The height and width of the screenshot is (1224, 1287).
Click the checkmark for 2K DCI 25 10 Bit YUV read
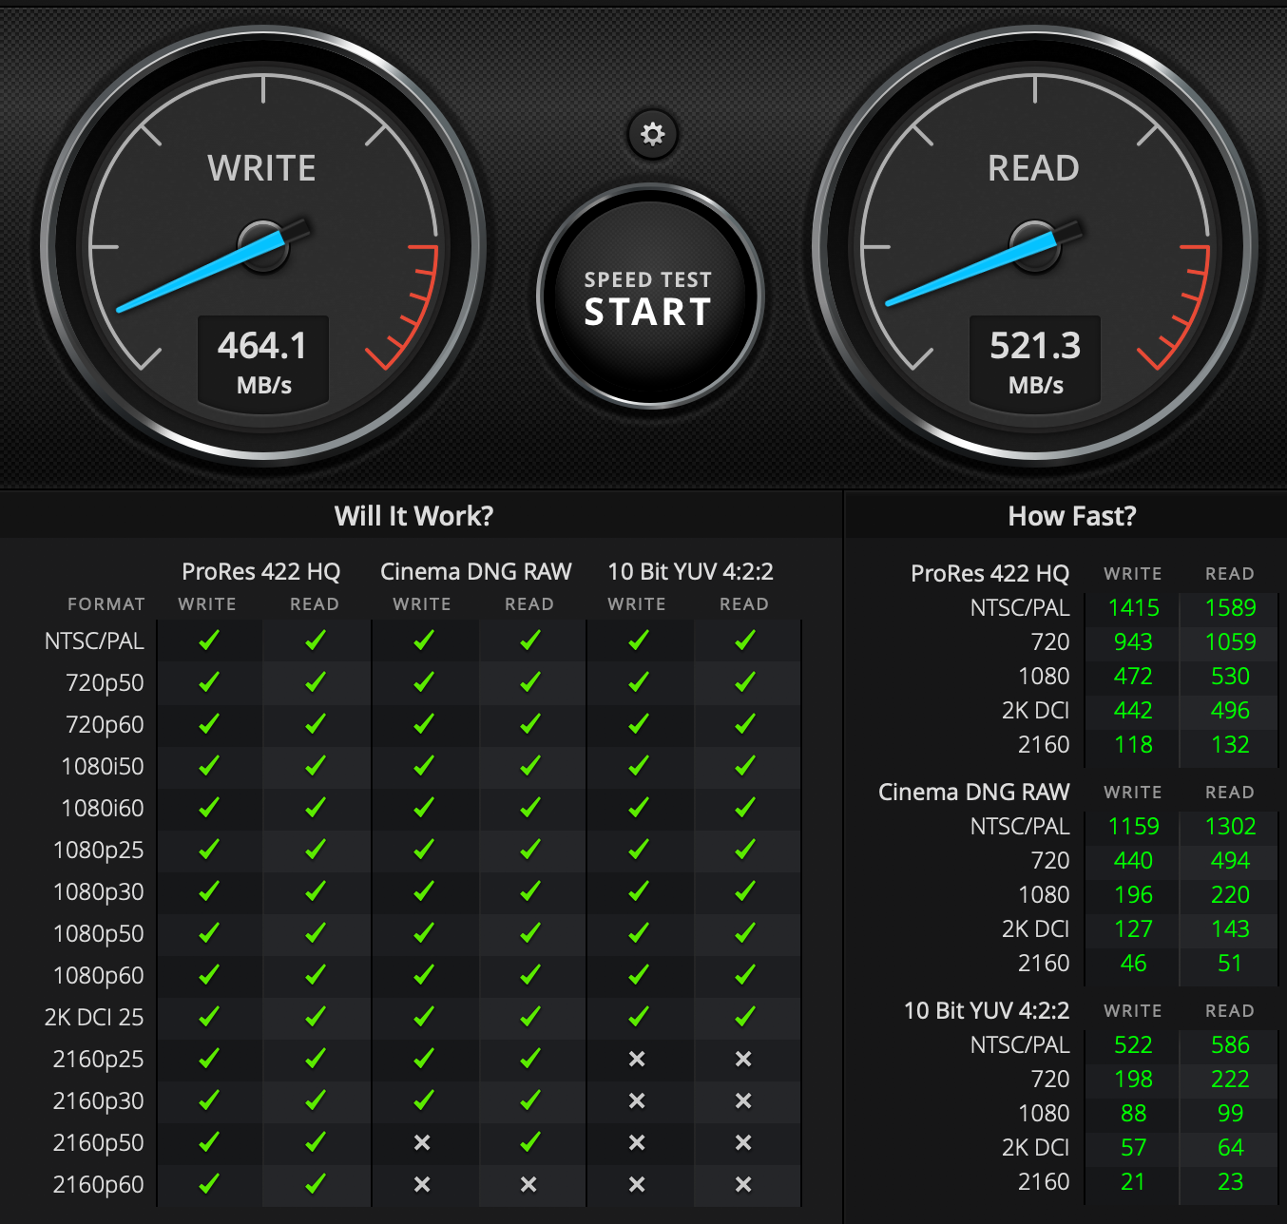pyautogui.click(x=745, y=1017)
